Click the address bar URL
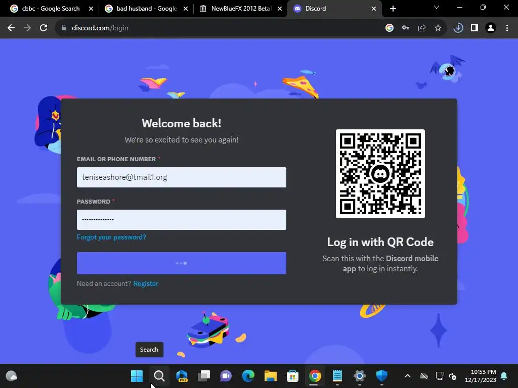The image size is (518, 388). [x=100, y=28]
